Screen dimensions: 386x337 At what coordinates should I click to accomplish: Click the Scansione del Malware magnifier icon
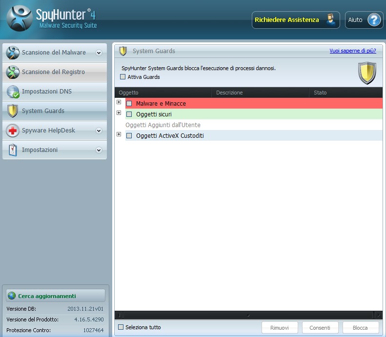pos(13,53)
